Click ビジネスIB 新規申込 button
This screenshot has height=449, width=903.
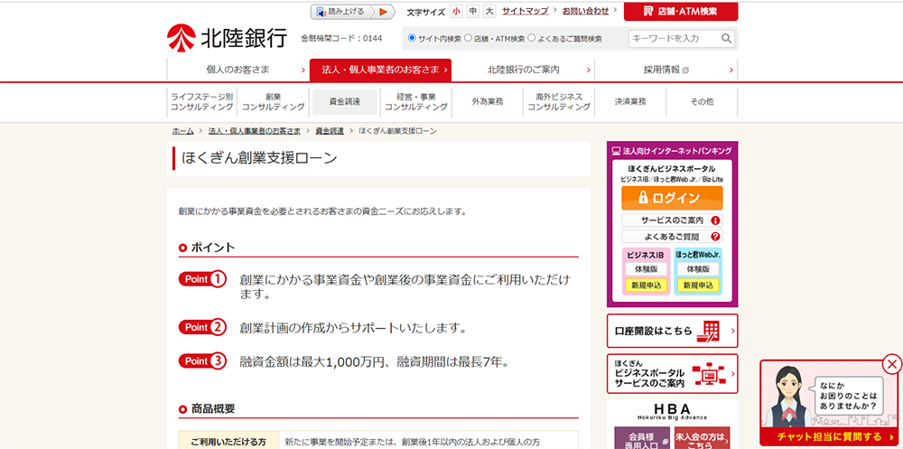click(x=647, y=285)
